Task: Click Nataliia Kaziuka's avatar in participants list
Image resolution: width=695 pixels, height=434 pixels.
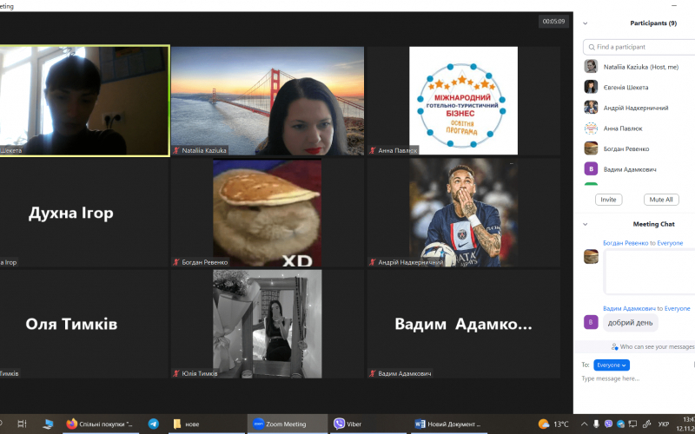Action: [591, 67]
